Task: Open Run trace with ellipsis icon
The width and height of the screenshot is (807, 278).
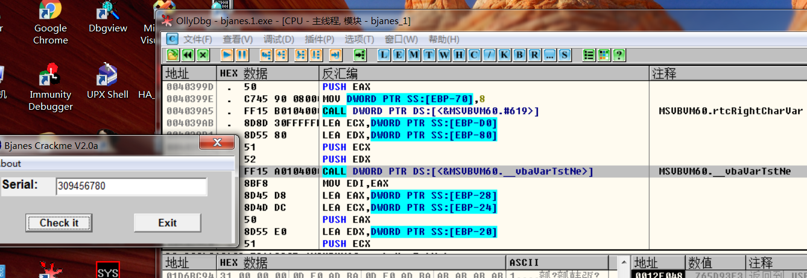Action: 550,55
